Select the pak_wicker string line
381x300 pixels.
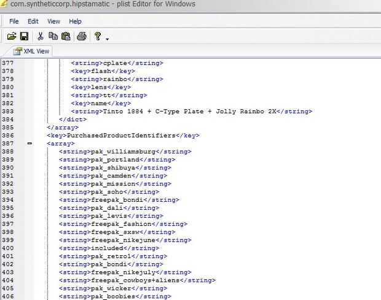pyautogui.click(x=113, y=288)
